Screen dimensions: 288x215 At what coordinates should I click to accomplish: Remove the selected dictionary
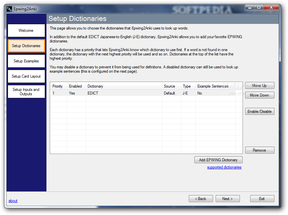click(x=259, y=150)
